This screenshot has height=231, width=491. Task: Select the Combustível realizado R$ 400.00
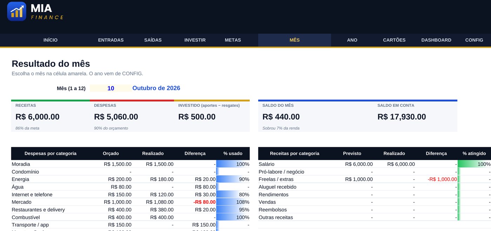coord(162,217)
